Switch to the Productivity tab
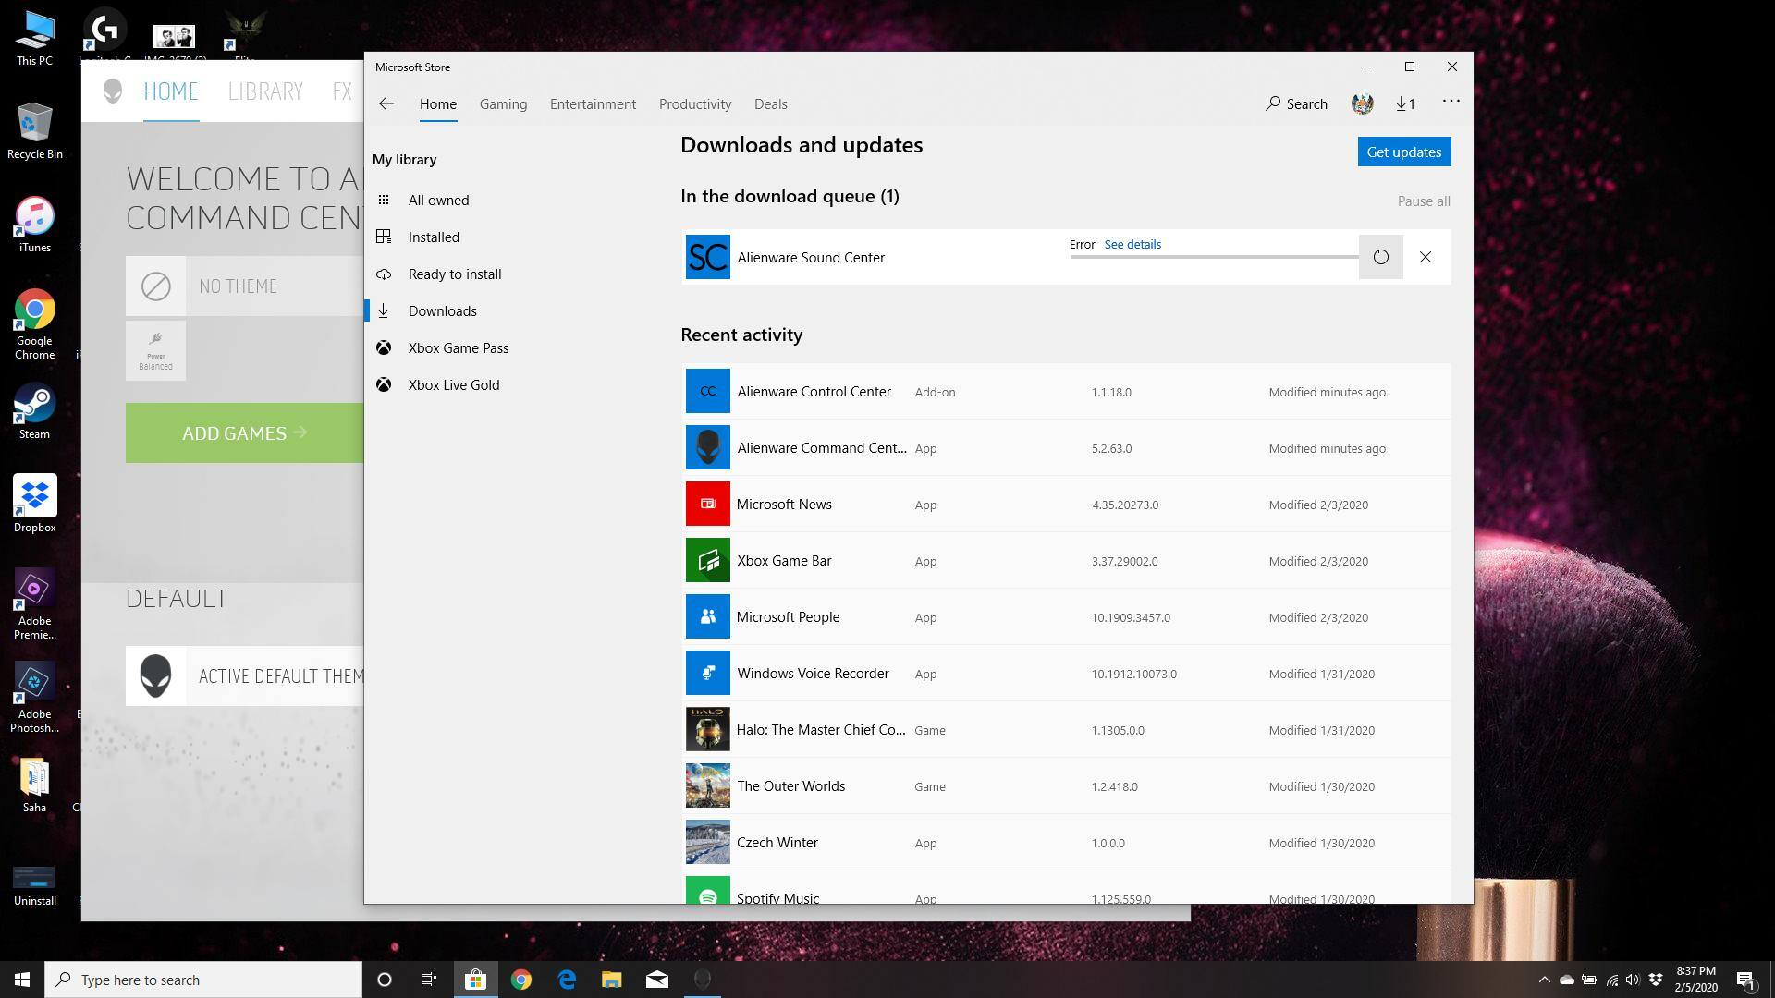The height and width of the screenshot is (998, 1775). [x=694, y=104]
